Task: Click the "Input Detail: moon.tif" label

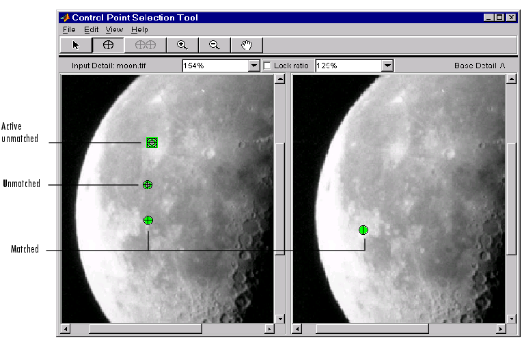Action: tap(109, 66)
